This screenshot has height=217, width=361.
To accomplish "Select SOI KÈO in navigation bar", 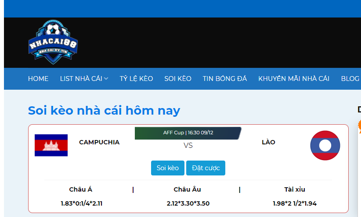I will click(178, 79).
